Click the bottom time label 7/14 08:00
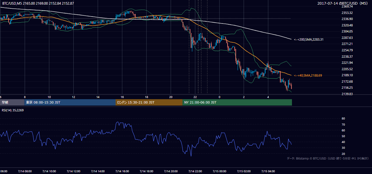 tap(25, 171)
